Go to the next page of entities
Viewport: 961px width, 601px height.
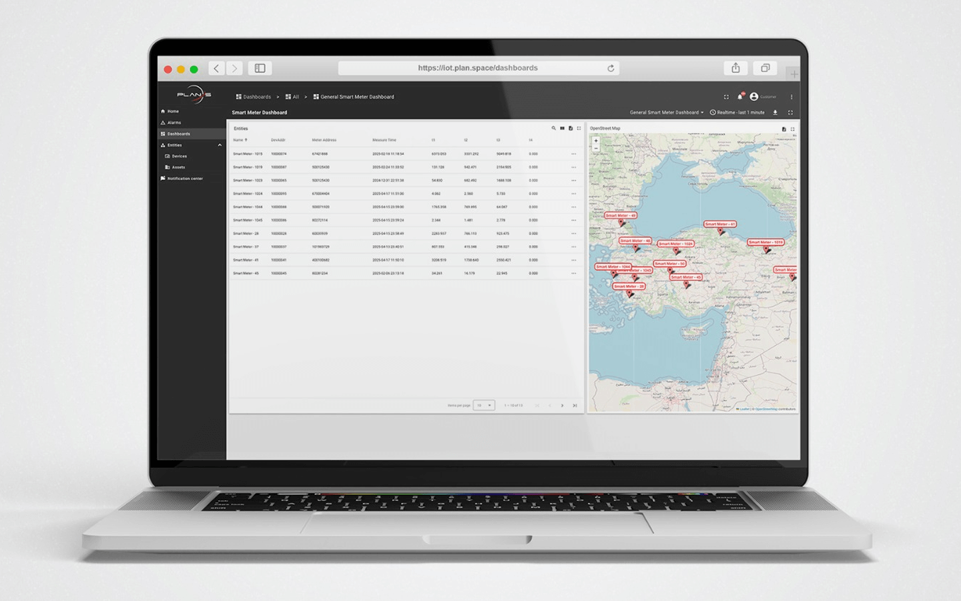click(x=562, y=405)
